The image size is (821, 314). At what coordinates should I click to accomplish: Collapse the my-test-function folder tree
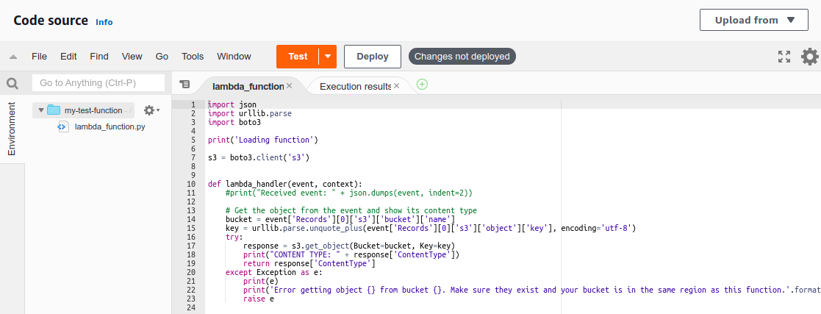[37, 110]
